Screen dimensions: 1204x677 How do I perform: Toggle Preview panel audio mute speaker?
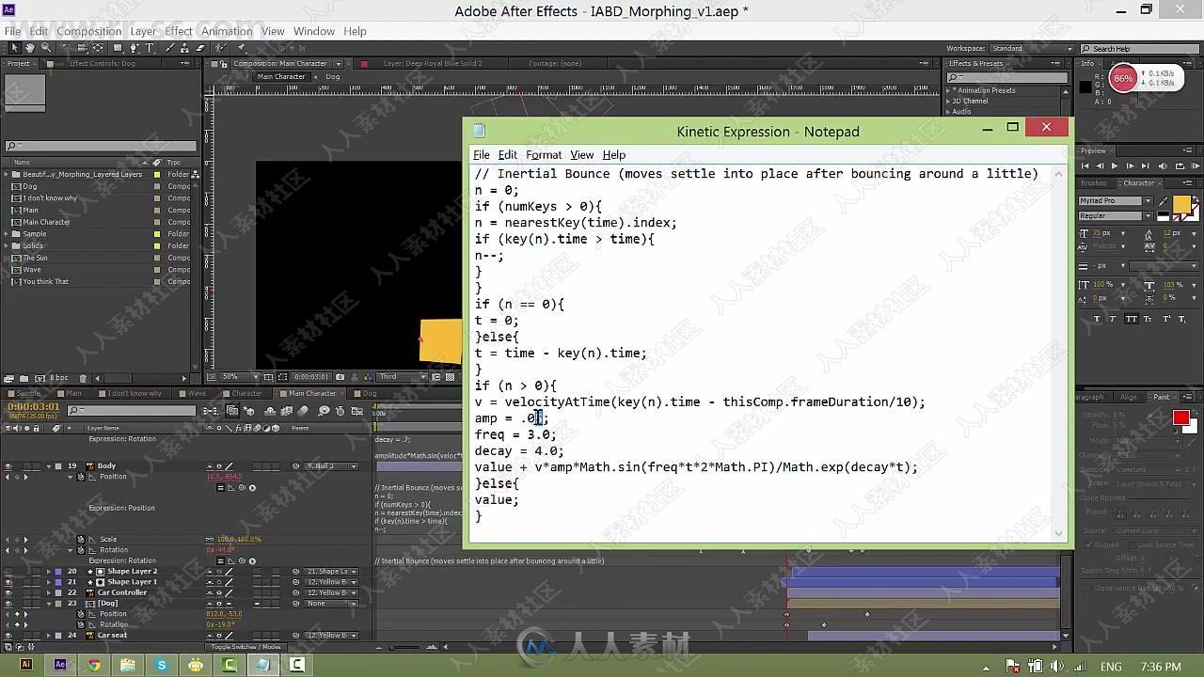(1163, 165)
